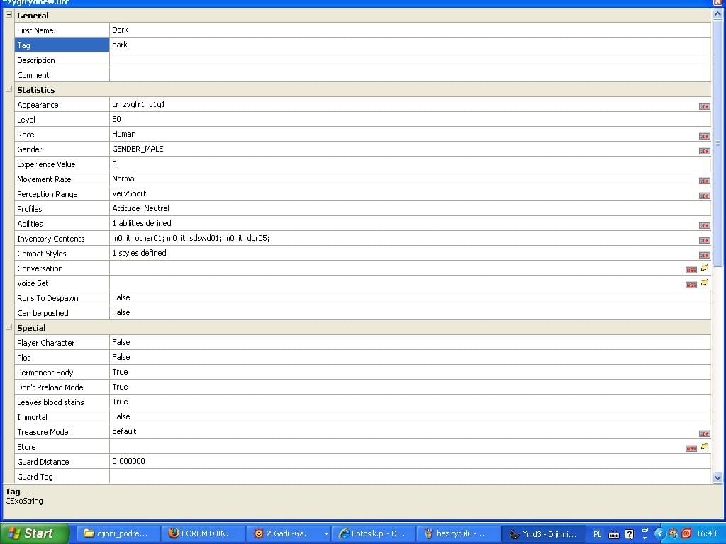Screen dimensions: 726x544
Task: Collapse the Special section
Action: pos(9,327)
